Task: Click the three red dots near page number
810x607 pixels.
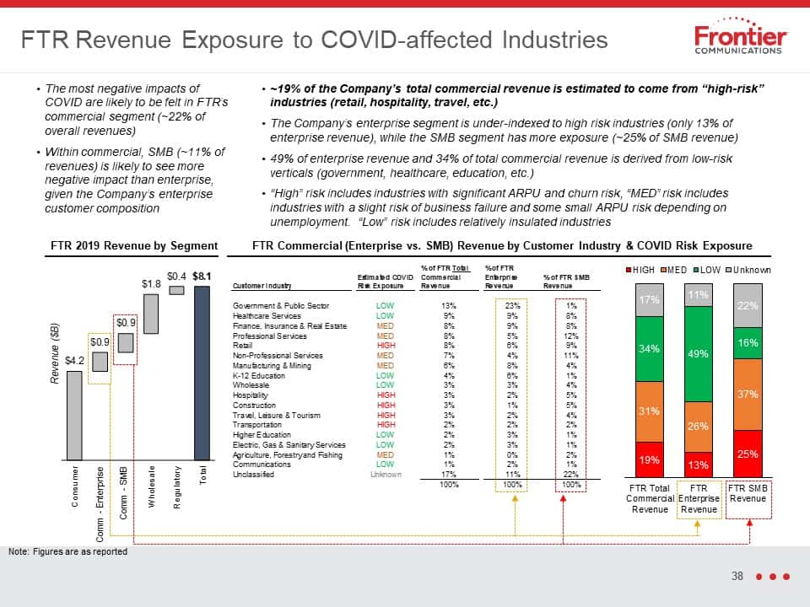Action: click(772, 577)
